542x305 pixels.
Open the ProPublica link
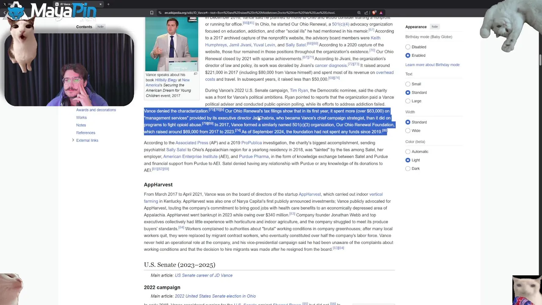click(x=252, y=143)
